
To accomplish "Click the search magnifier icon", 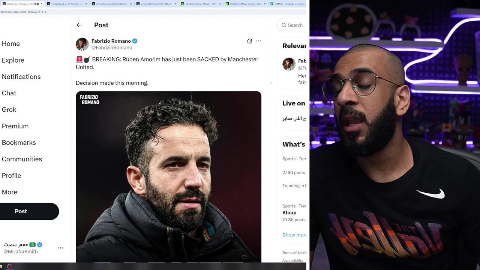I will click(x=284, y=25).
